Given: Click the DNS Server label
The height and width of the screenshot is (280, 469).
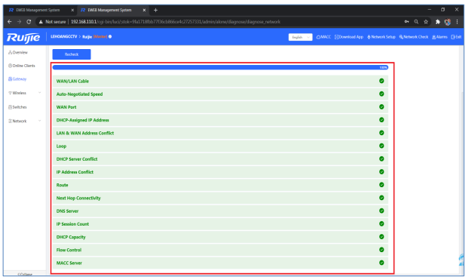Looking at the screenshot, I should [x=67, y=211].
